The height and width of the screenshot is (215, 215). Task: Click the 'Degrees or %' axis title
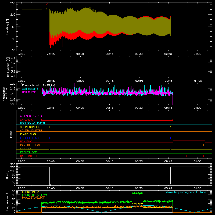[7, 202]
